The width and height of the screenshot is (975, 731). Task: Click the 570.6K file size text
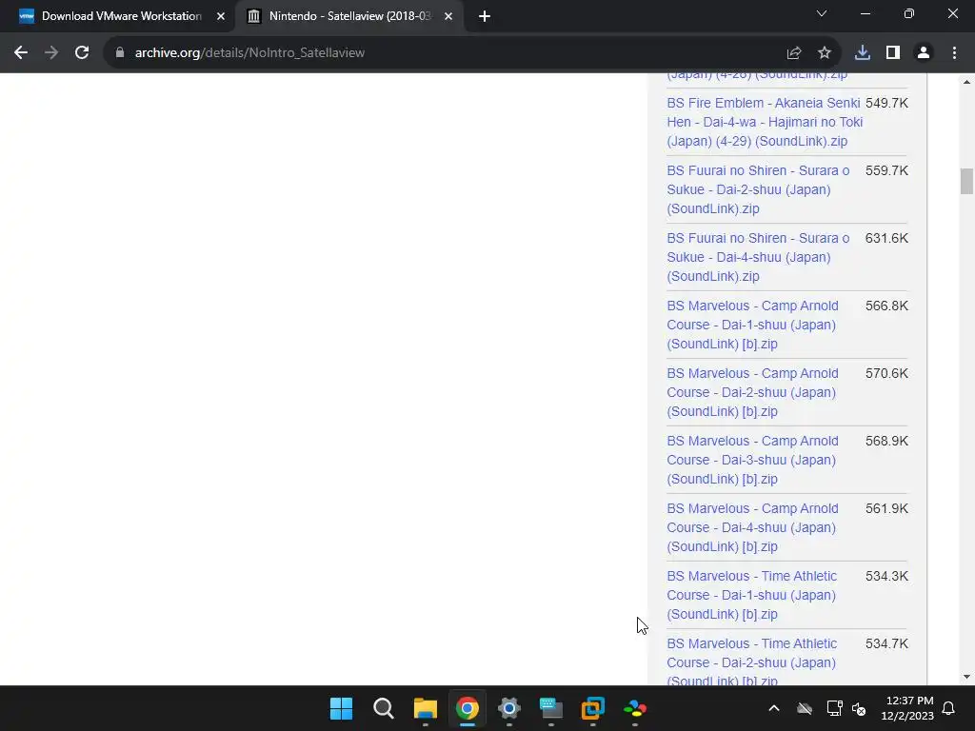pos(886,373)
